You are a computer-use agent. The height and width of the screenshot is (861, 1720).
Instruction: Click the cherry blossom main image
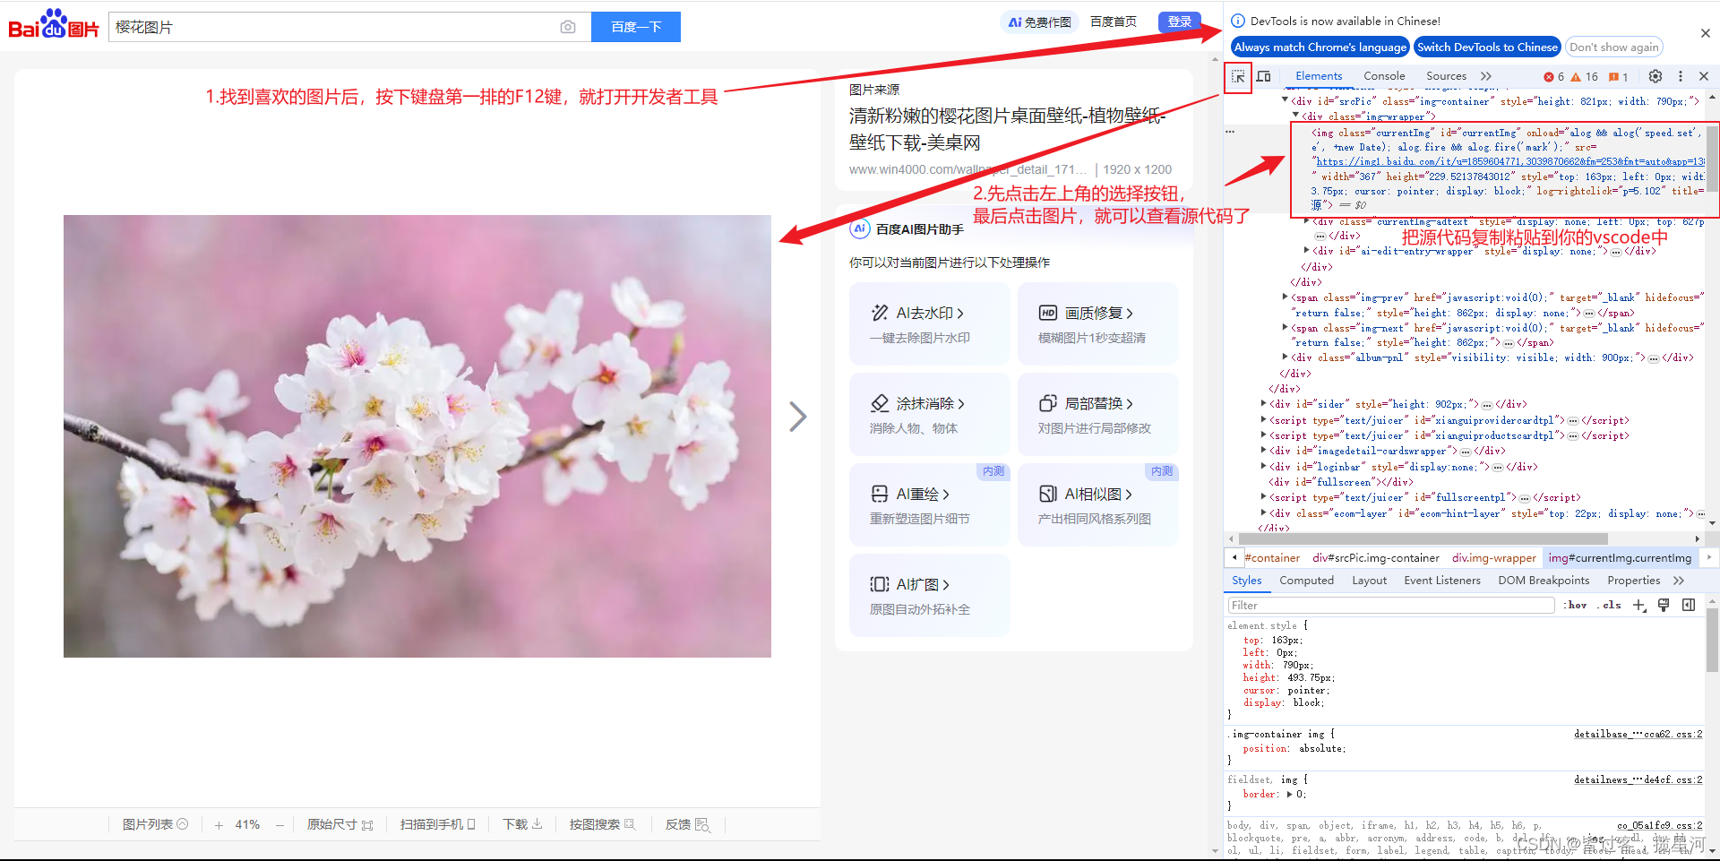pyautogui.click(x=417, y=436)
